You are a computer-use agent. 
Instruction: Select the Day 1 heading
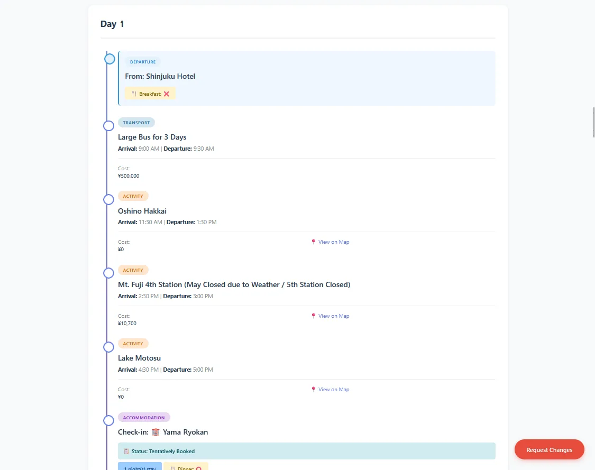pyautogui.click(x=112, y=24)
